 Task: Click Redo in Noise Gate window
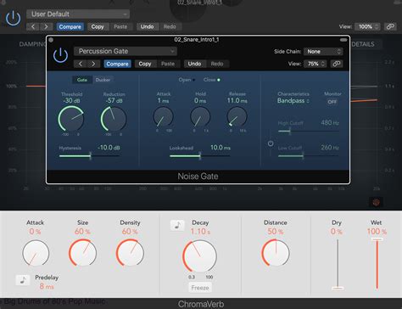click(217, 64)
